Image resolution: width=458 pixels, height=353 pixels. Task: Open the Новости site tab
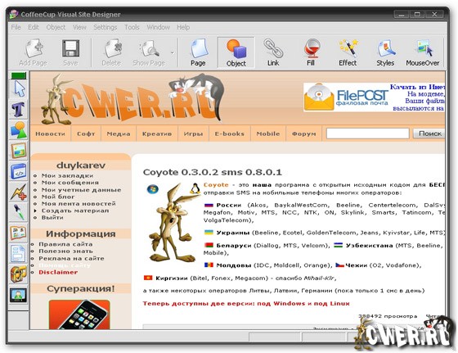pos(50,134)
